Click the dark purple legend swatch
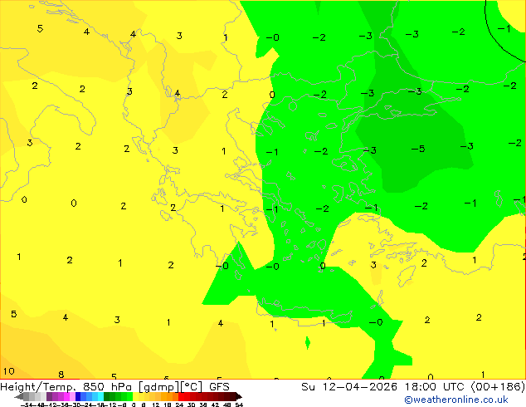The height and width of the screenshot is (407, 526). (49, 396)
